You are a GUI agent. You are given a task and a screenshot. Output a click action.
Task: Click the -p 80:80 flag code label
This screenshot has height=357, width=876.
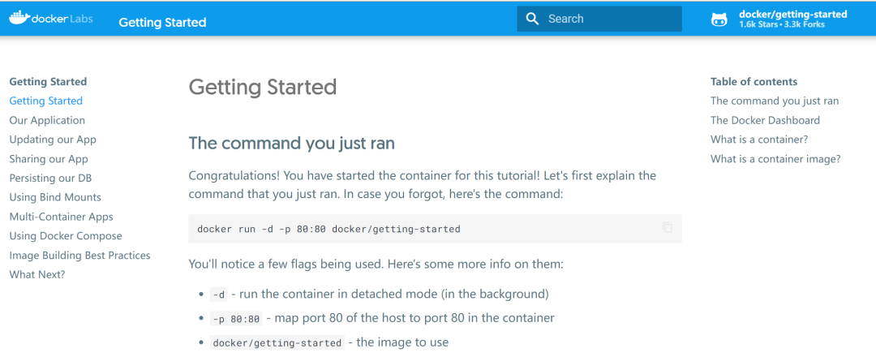pyautogui.click(x=236, y=319)
